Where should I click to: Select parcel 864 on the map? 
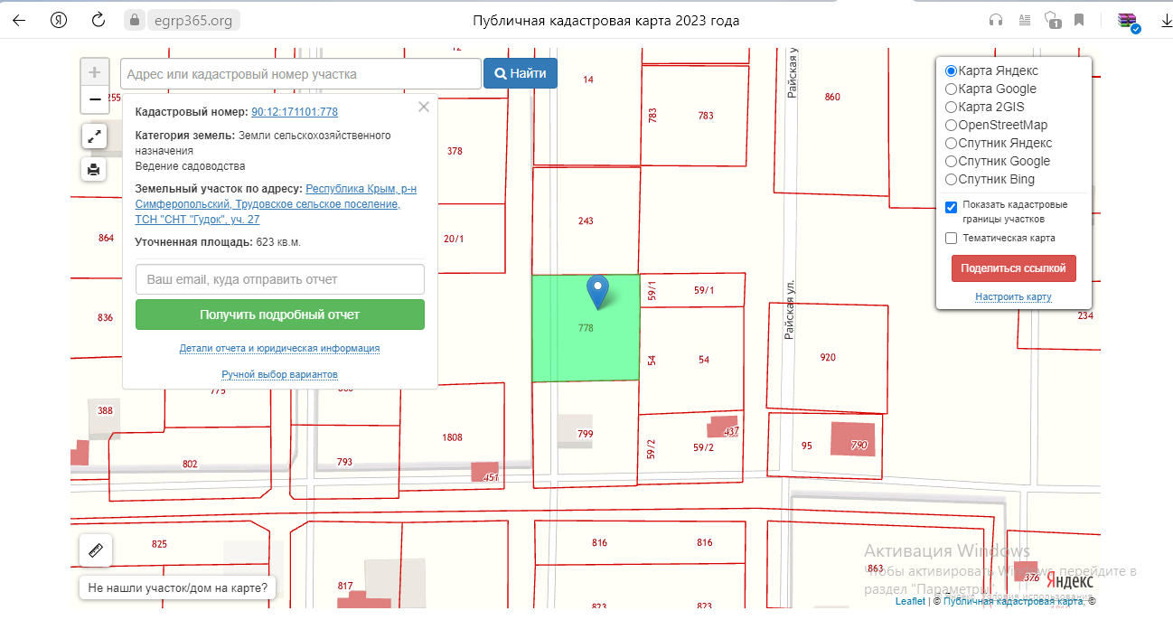106,238
